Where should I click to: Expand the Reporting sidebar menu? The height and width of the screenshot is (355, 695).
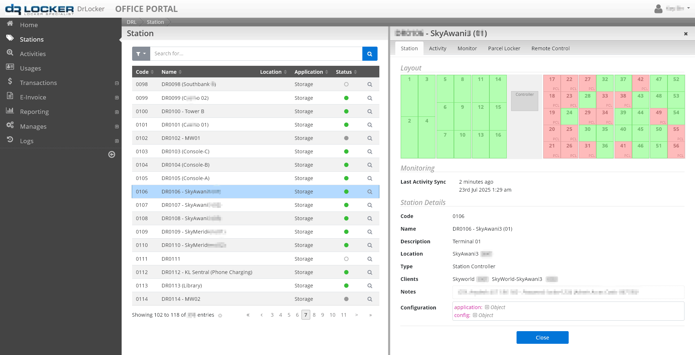(117, 112)
